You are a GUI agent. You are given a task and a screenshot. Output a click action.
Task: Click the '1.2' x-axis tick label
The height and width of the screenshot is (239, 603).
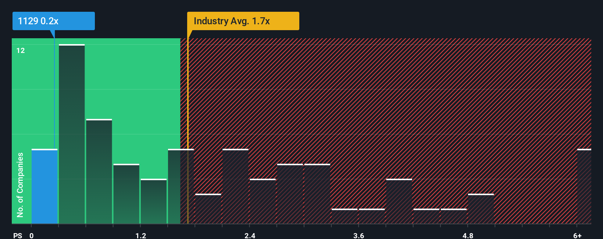[141, 236]
